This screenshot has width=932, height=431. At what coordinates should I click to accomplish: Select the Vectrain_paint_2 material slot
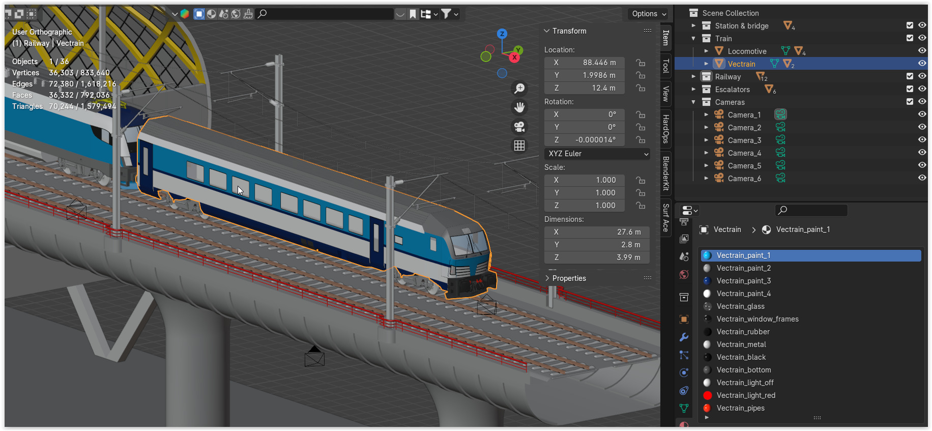[x=811, y=268]
